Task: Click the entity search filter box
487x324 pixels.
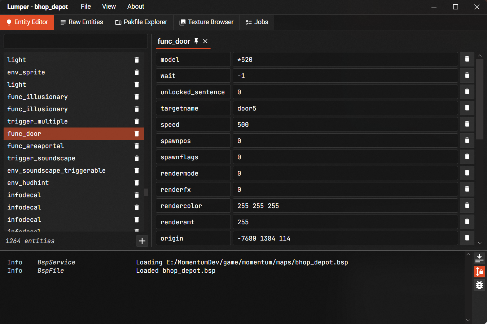Action: tap(76, 41)
